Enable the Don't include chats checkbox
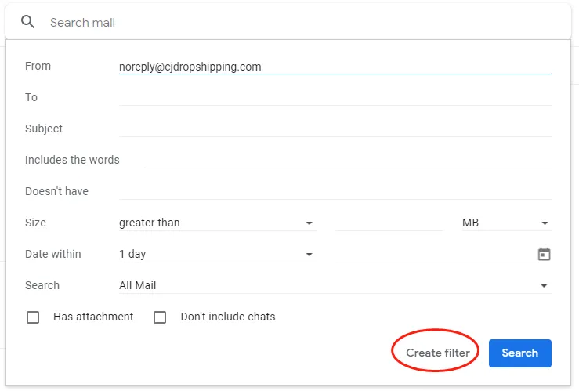Screen dimensions: 579x391 tap(160, 317)
